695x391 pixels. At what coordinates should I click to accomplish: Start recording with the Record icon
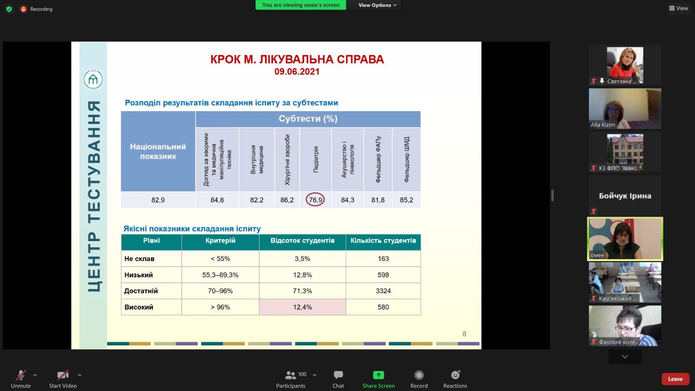coord(419,375)
